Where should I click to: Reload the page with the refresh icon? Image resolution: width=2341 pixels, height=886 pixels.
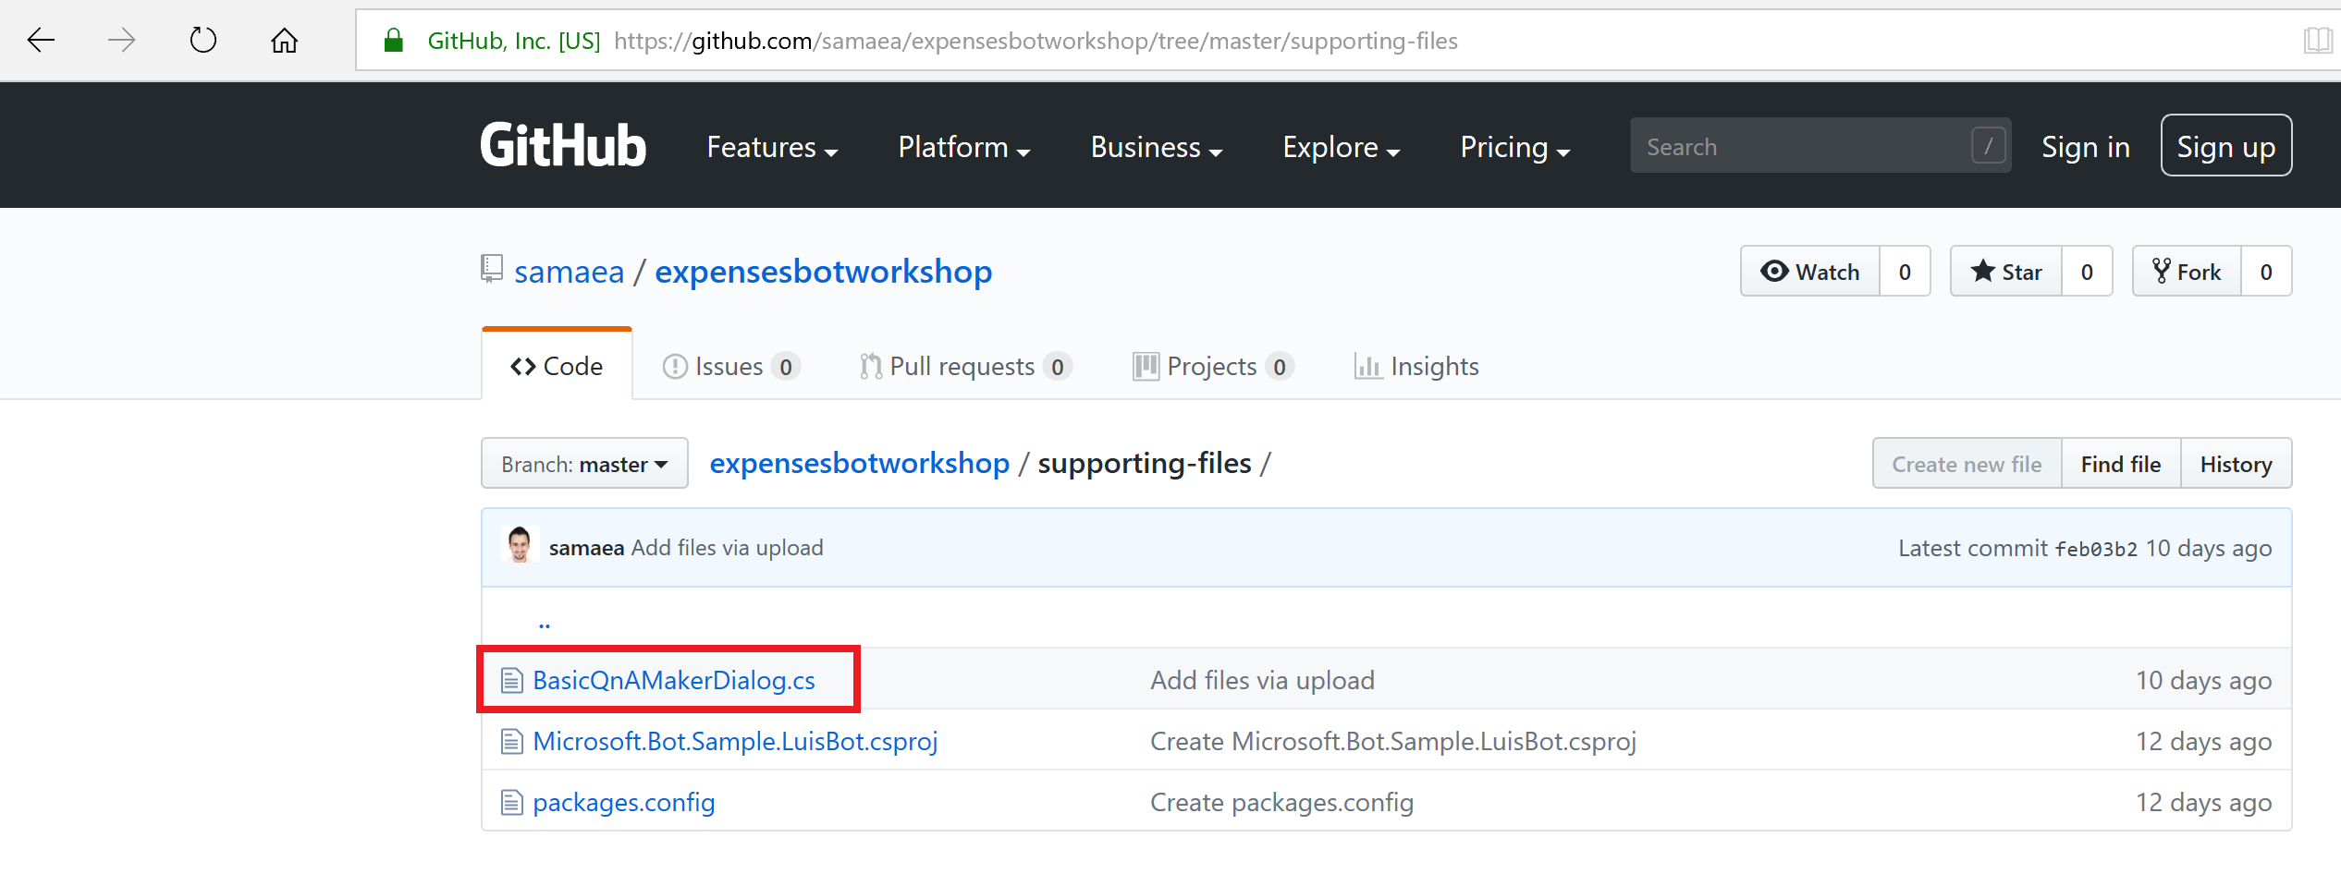pyautogui.click(x=202, y=40)
